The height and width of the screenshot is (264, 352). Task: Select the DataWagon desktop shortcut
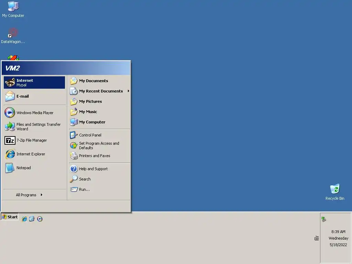(x=13, y=35)
